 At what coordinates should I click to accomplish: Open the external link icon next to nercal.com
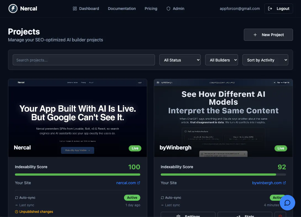(x=139, y=183)
